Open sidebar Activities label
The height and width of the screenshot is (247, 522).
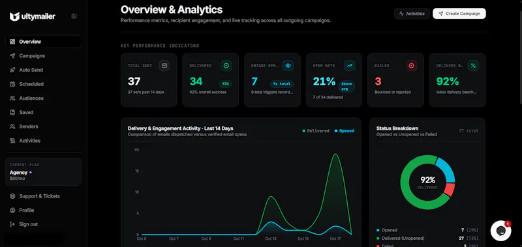click(29, 141)
